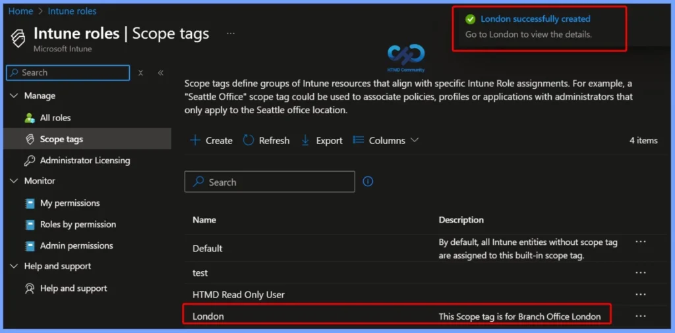
Task: Click the All roles people icon
Action: 30,118
